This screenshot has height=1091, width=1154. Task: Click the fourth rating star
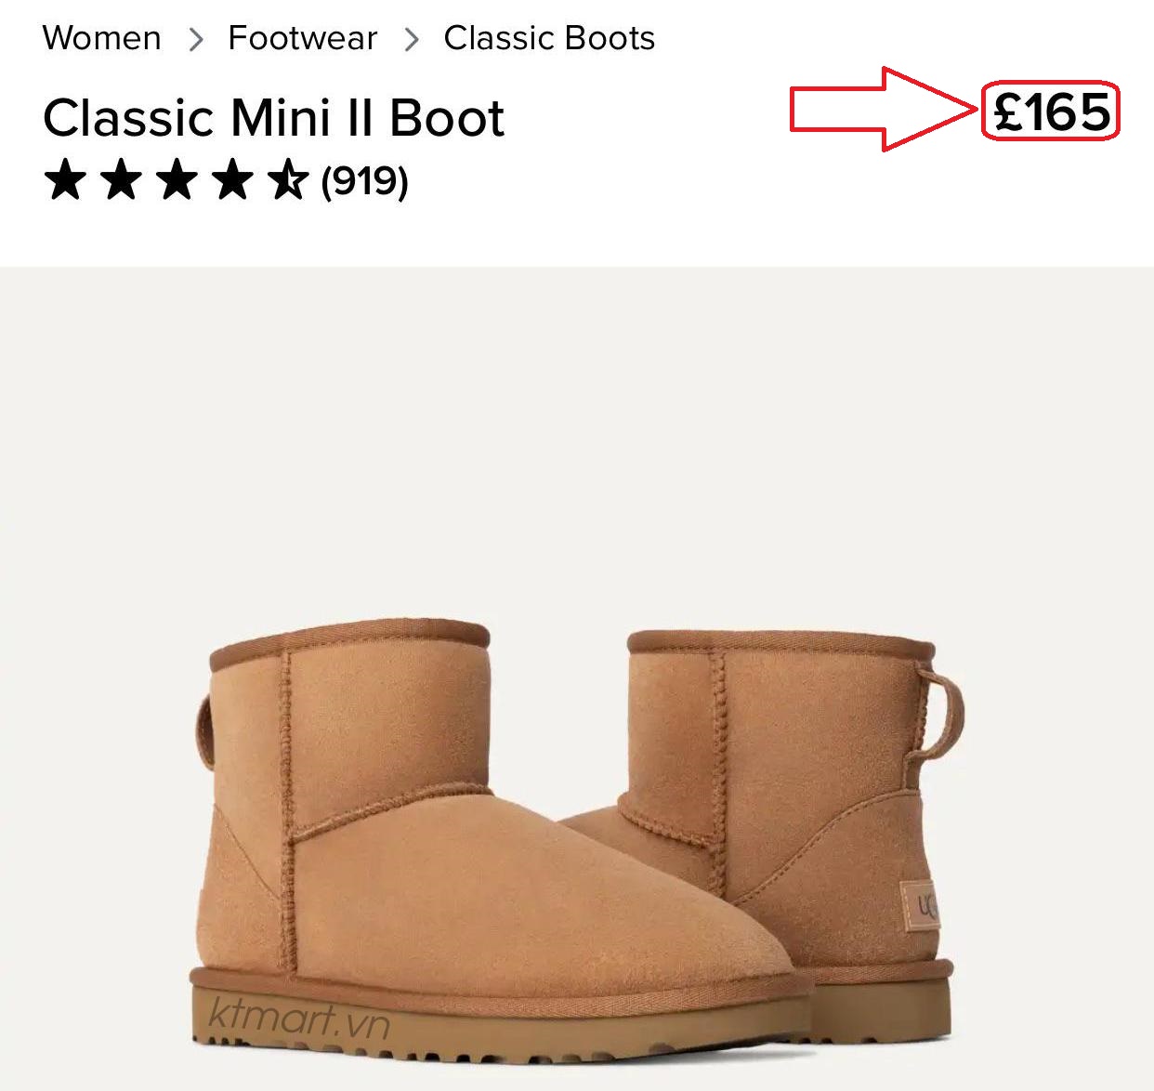coord(231,179)
